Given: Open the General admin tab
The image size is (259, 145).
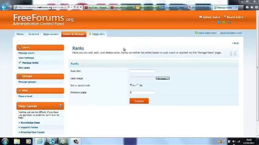Looking at the screenshot, I should tap(34, 34).
